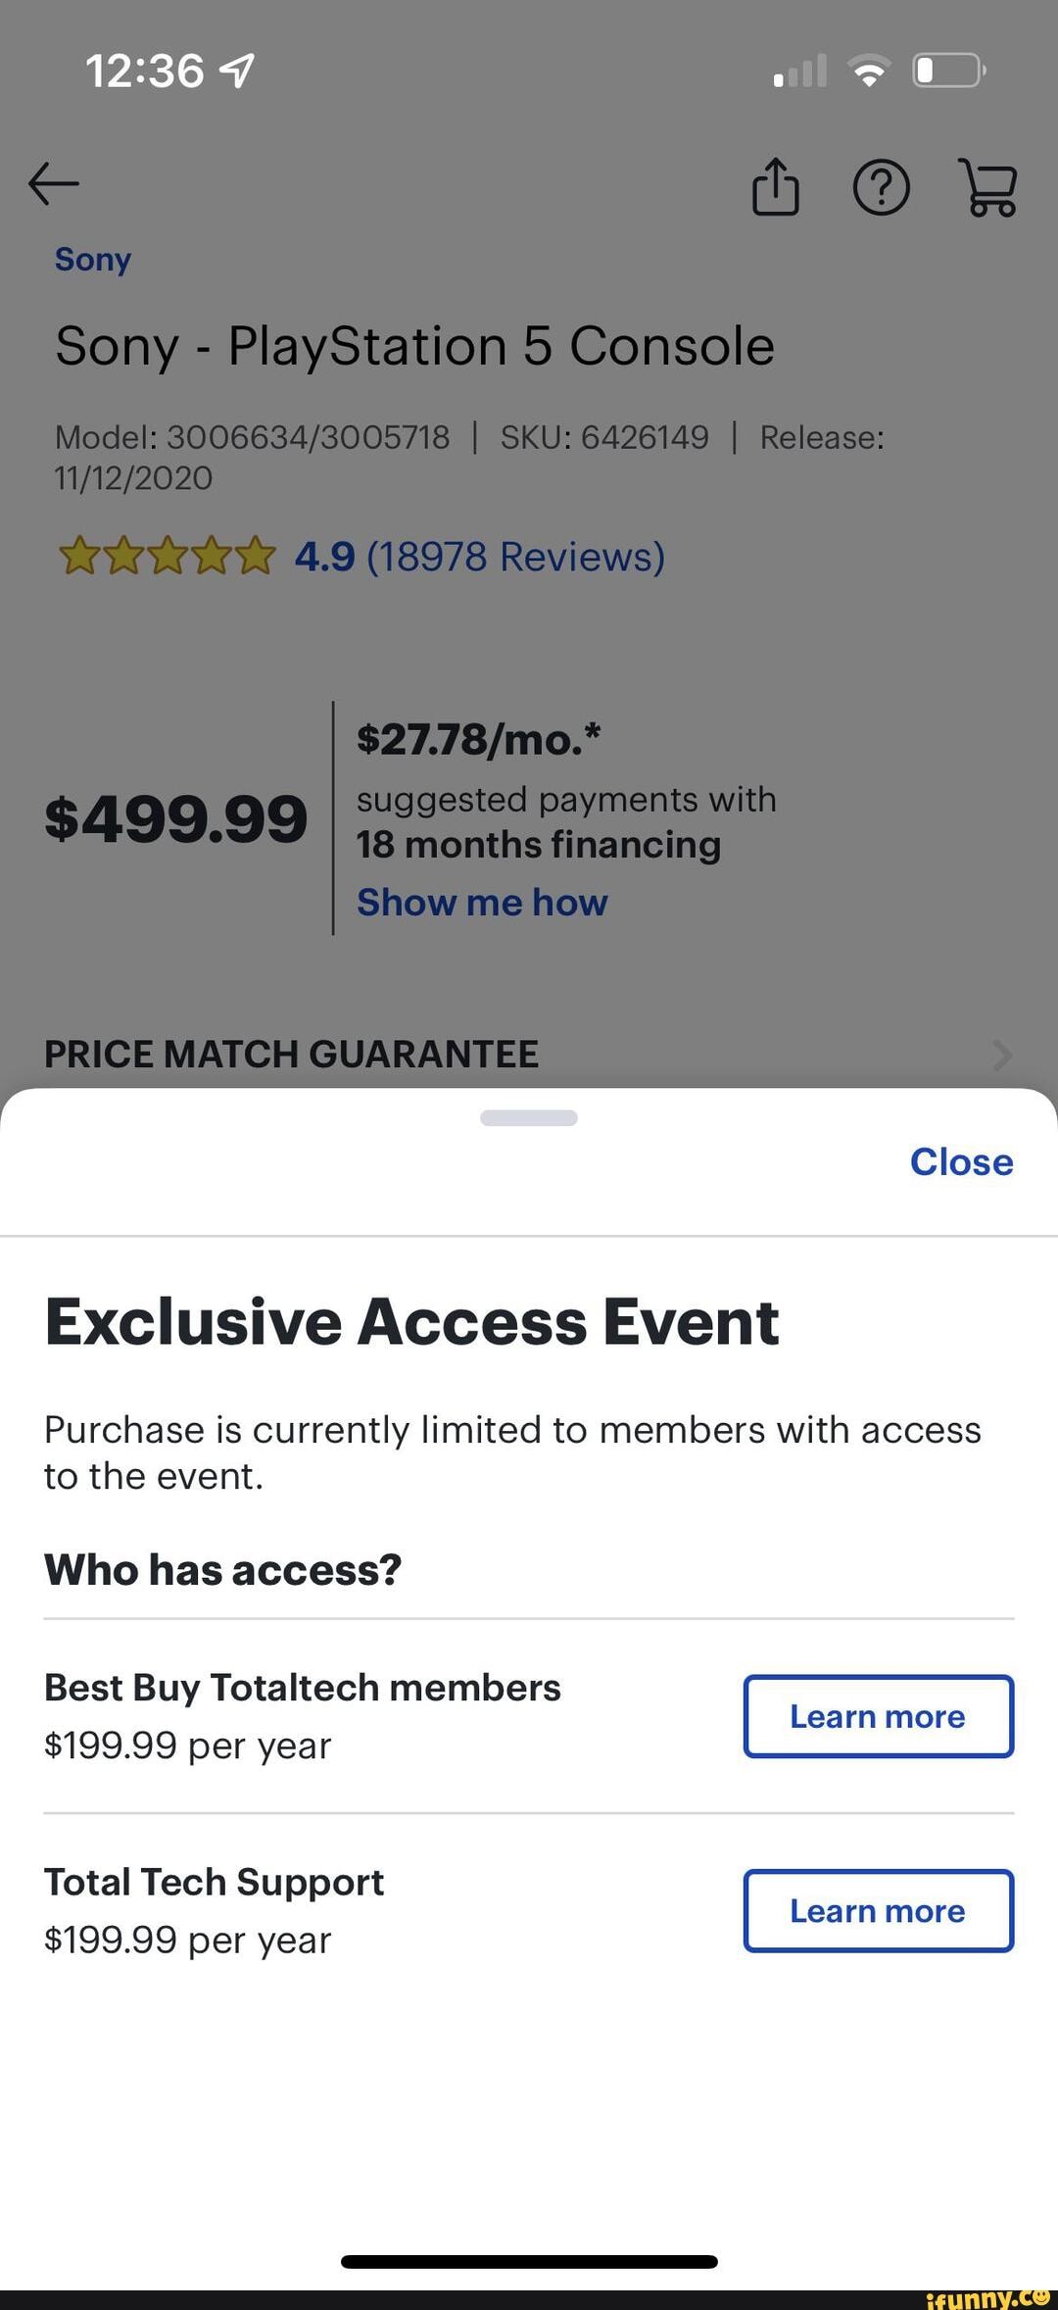Tap the iOS home indicator bar
The image size is (1058, 2310).
tap(529, 2261)
